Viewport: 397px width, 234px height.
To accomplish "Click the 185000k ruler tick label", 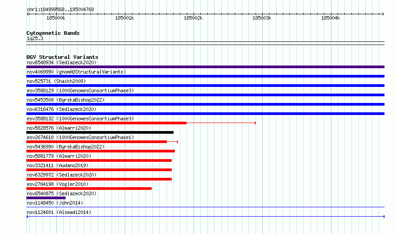I will point(56,18).
